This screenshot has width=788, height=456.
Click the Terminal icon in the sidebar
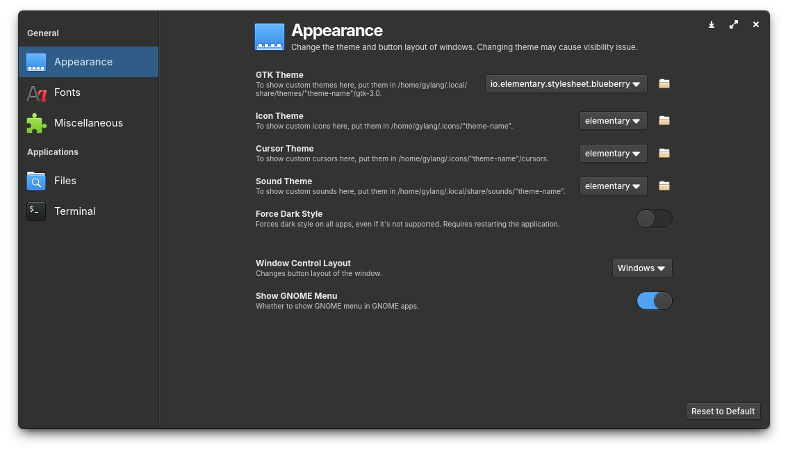pyautogui.click(x=35, y=211)
